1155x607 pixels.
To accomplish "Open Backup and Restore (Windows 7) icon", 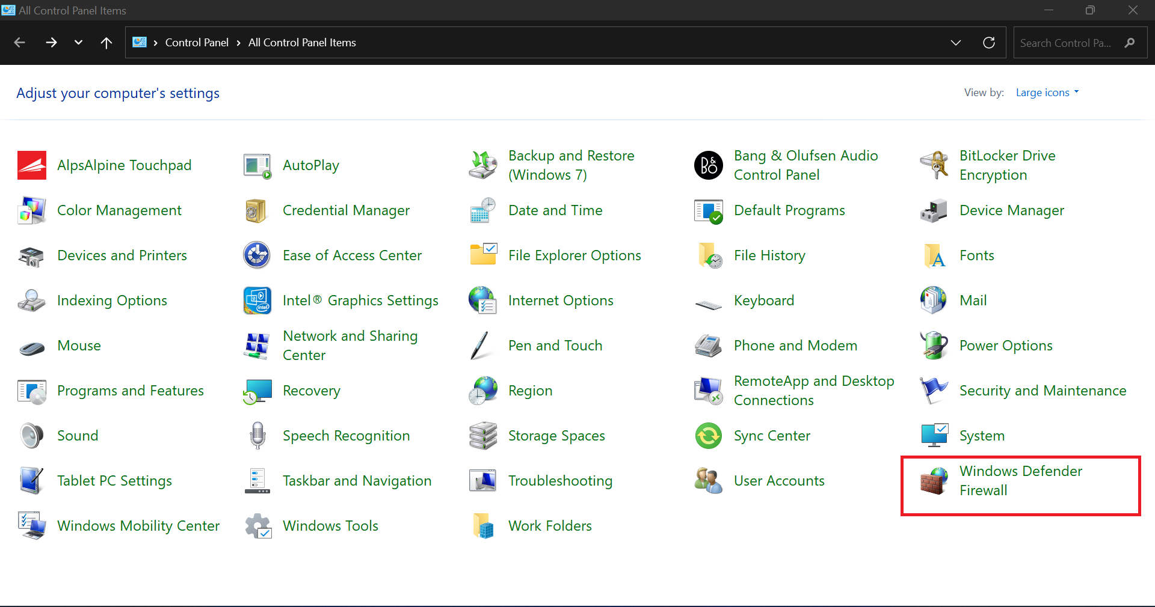I will pos(483,165).
